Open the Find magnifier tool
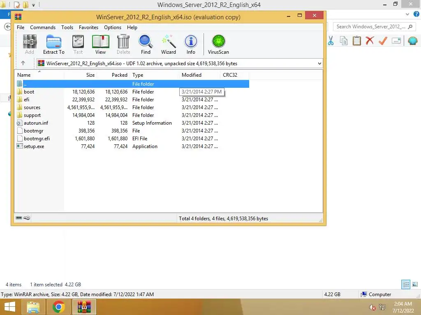The height and width of the screenshot is (315, 421). 146,44
